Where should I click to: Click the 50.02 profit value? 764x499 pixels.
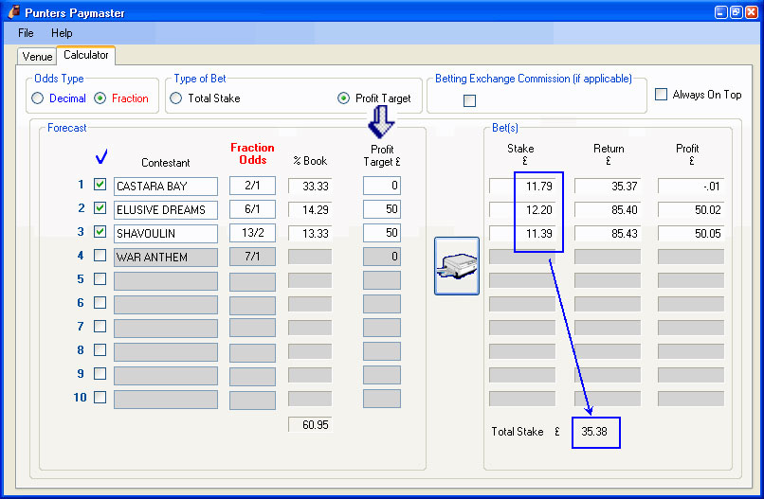[691, 210]
